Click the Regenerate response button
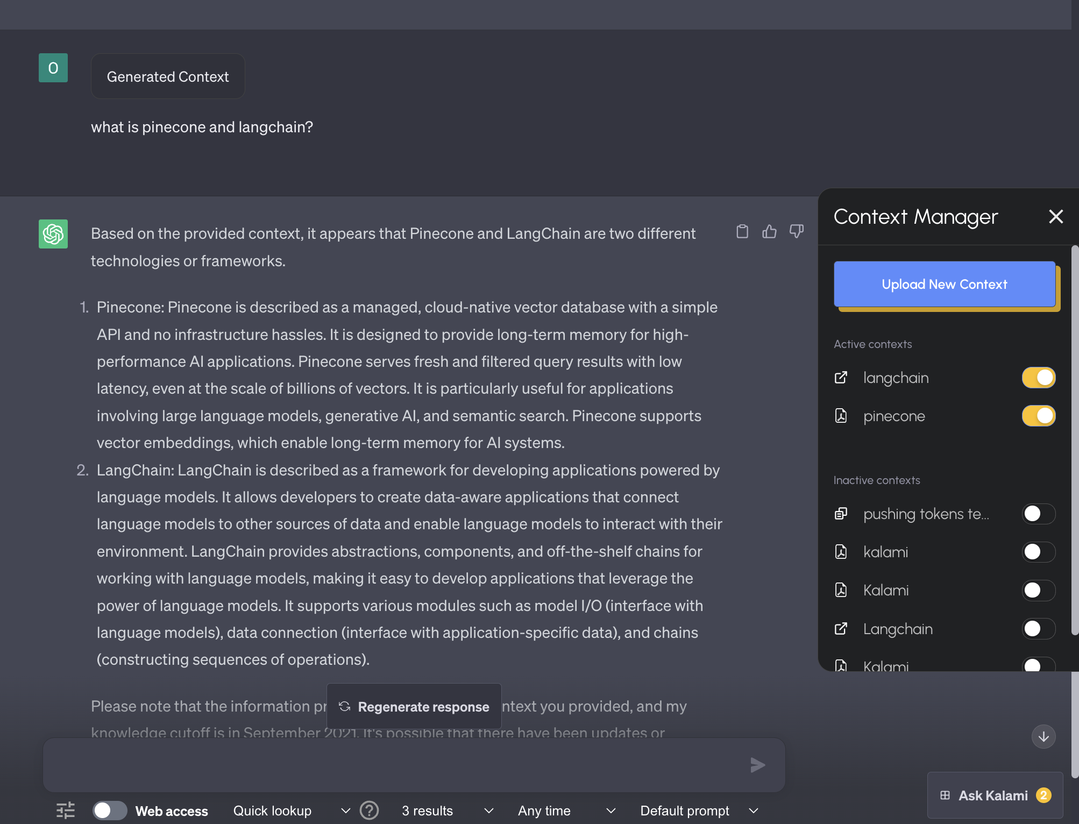The width and height of the screenshot is (1079, 824). pos(414,707)
